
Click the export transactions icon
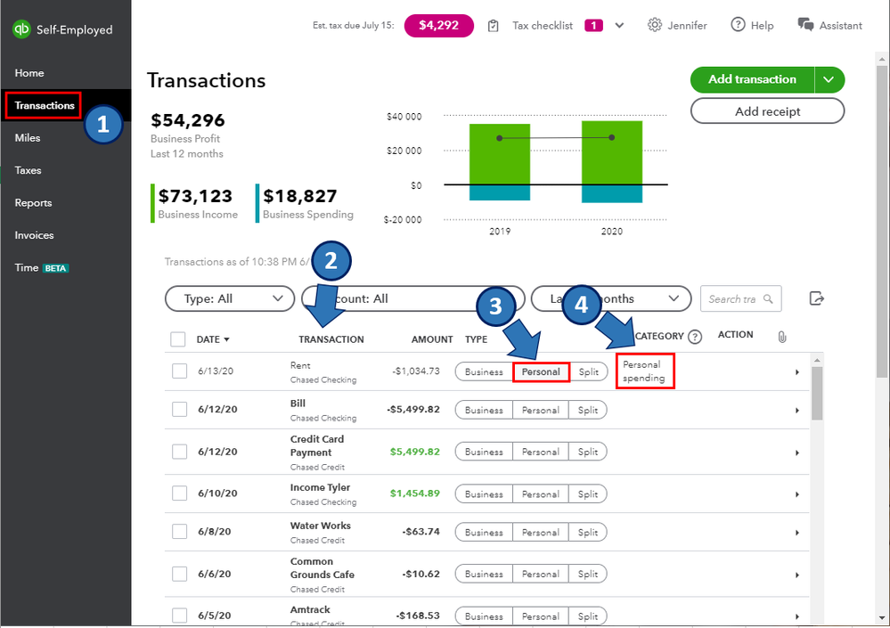(x=816, y=298)
